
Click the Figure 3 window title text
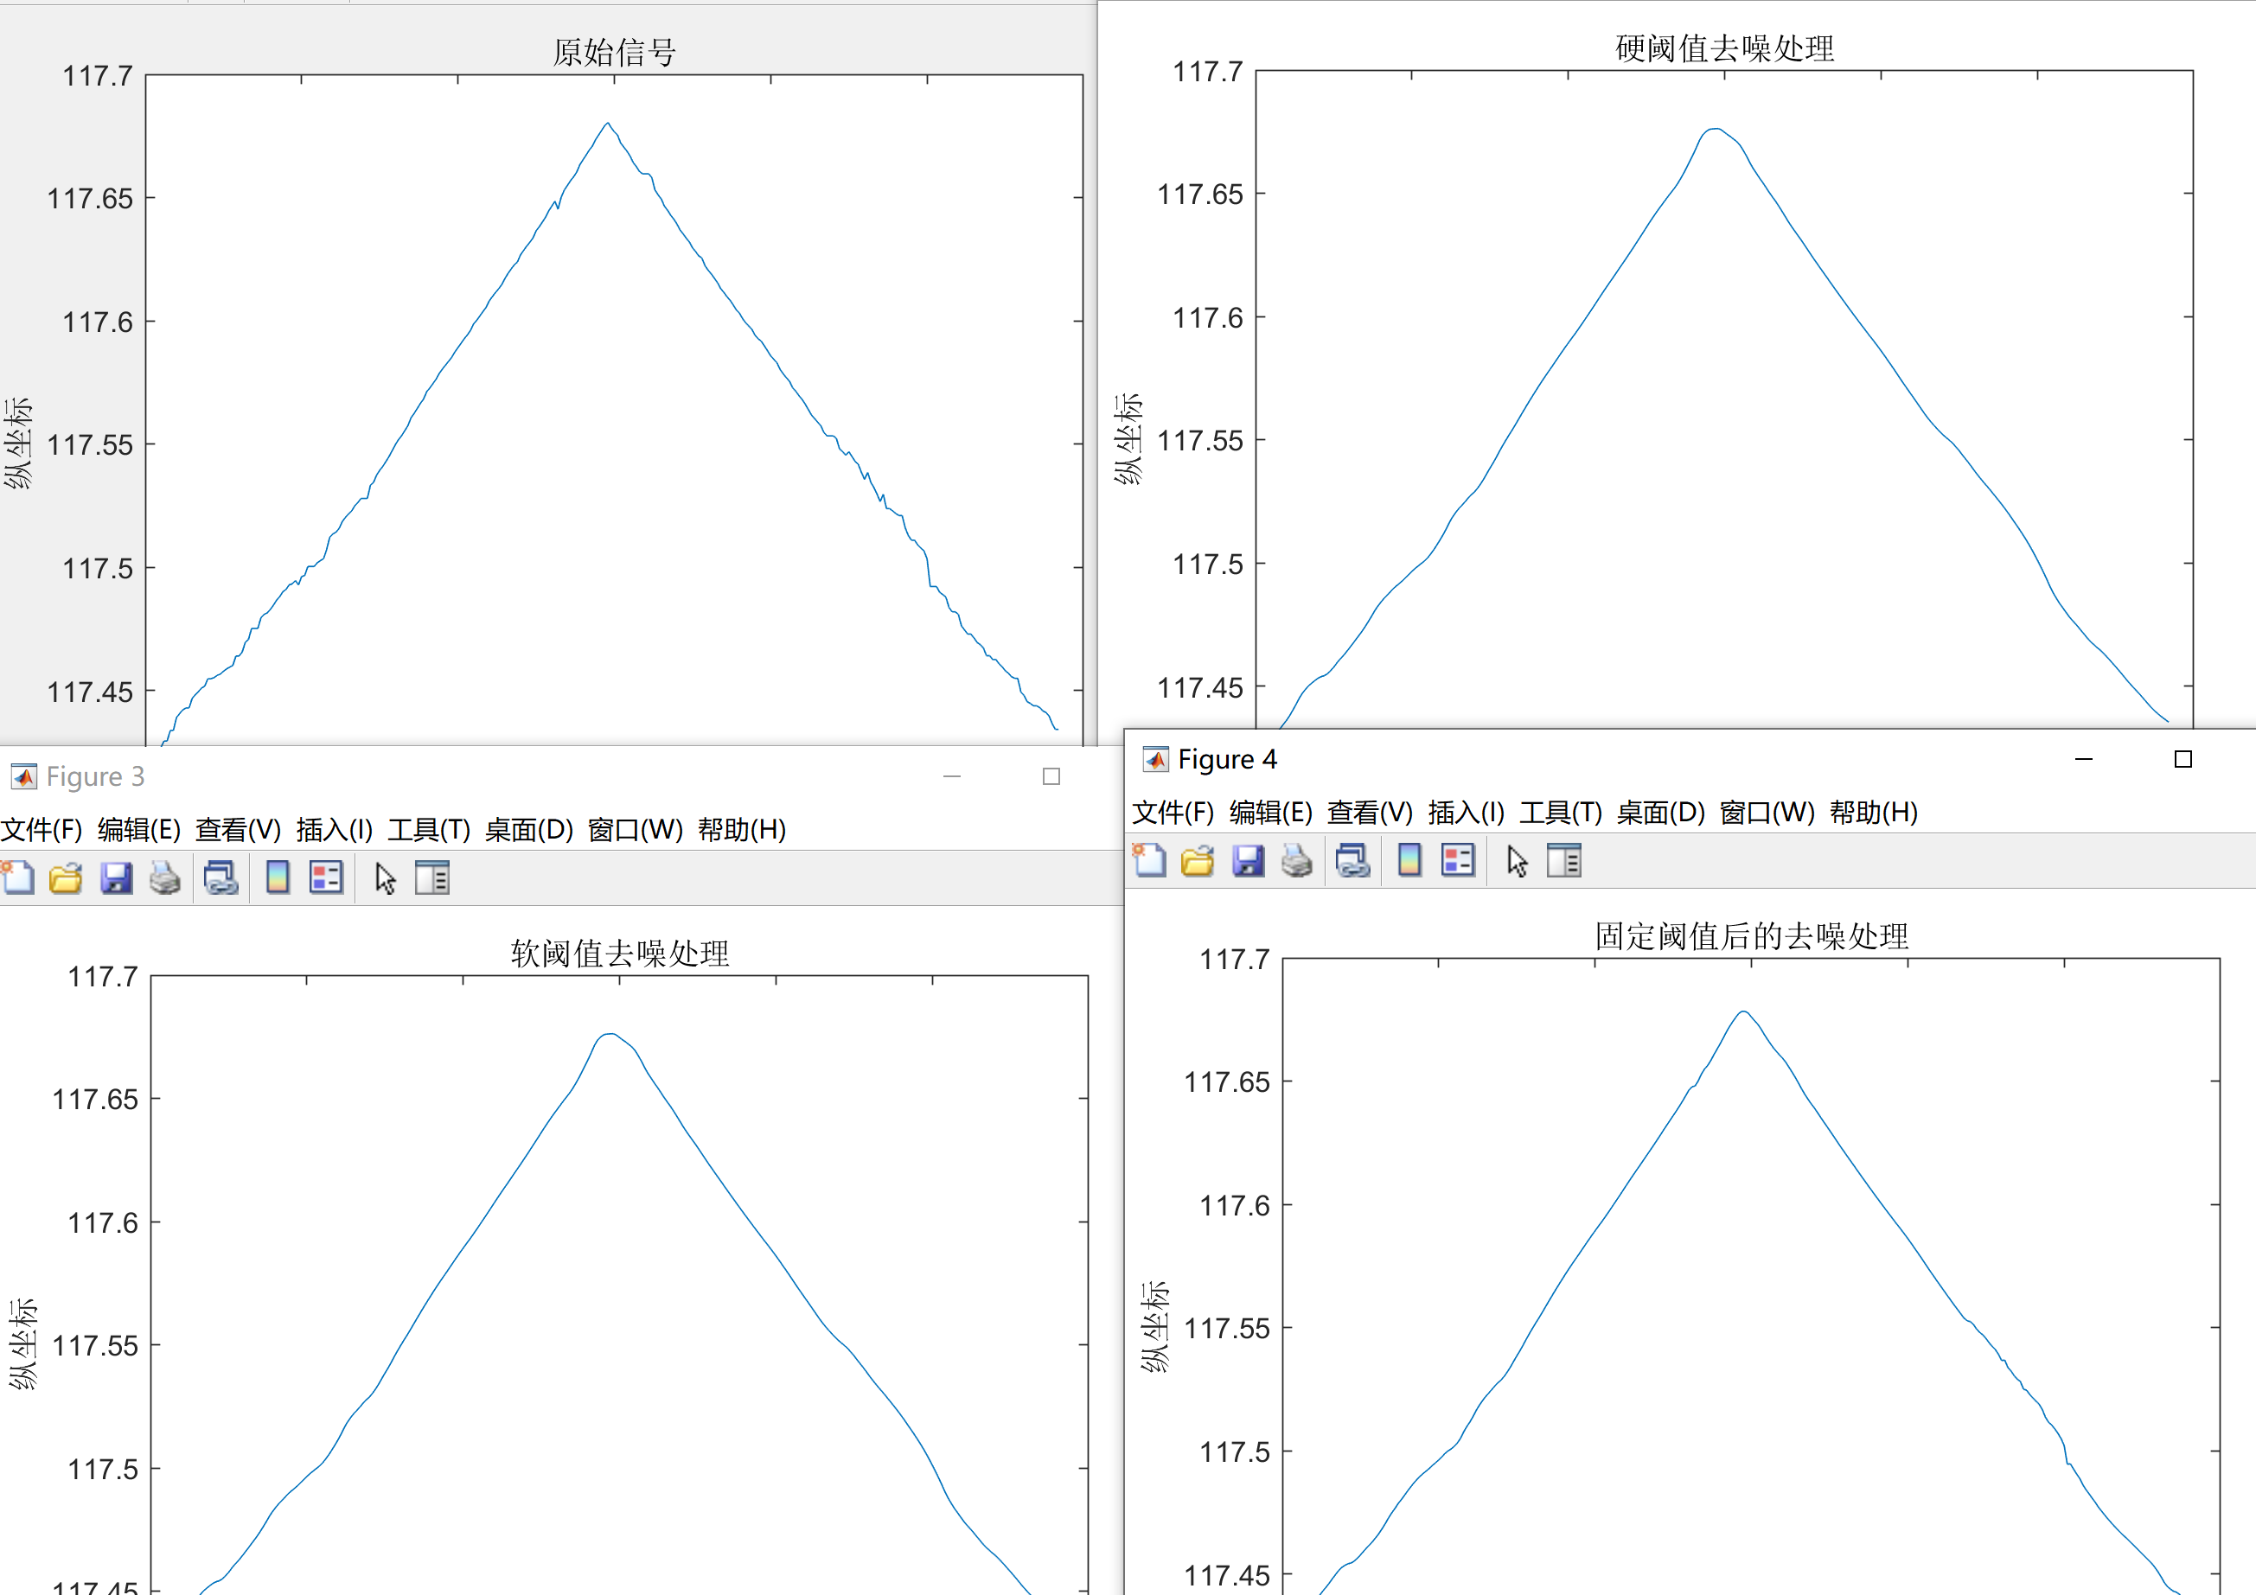coord(95,777)
